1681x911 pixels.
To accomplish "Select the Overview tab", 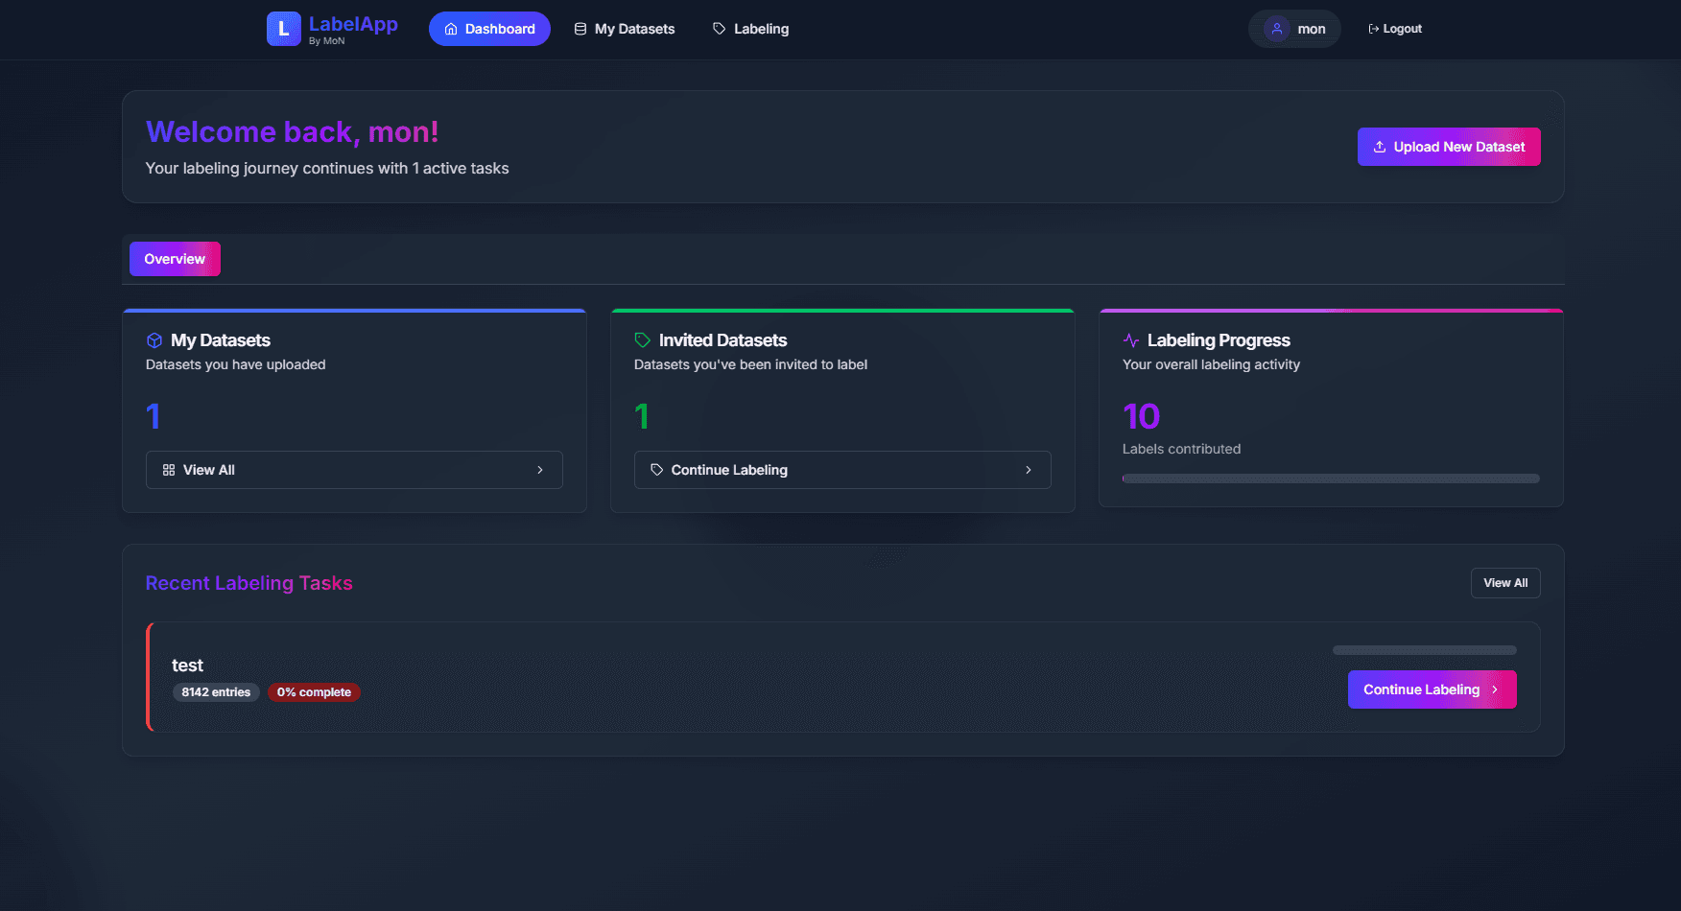I will 175,259.
